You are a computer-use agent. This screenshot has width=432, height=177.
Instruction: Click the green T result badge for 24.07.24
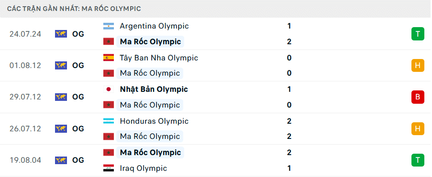(x=418, y=34)
